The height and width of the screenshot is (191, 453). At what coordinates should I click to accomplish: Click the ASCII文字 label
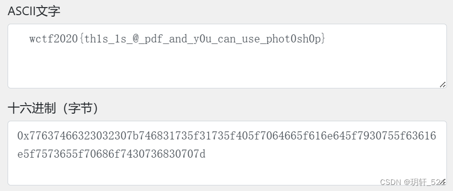tap(34, 11)
